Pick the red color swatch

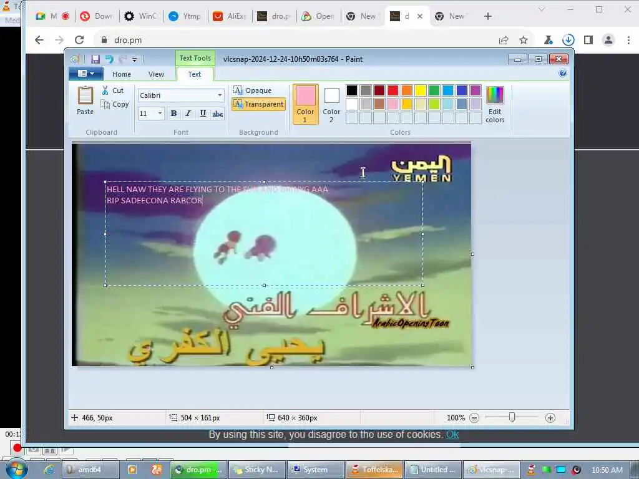tap(393, 90)
